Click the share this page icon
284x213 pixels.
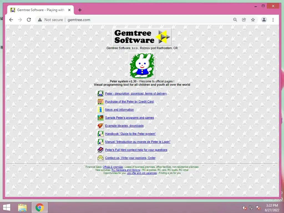(x=244, y=20)
